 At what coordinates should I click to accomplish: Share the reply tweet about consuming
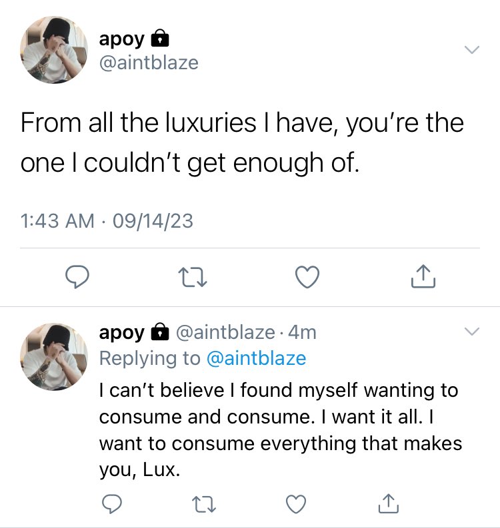(389, 503)
